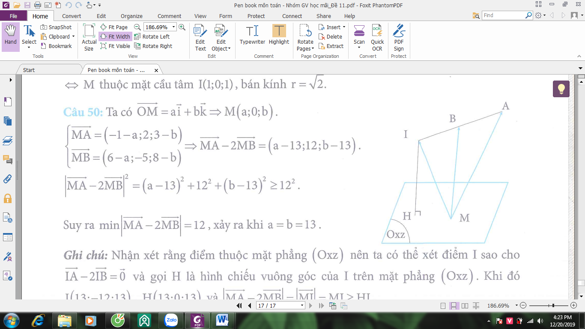Switch to Fit Page view
Screen dimensions: 585x329
114,27
